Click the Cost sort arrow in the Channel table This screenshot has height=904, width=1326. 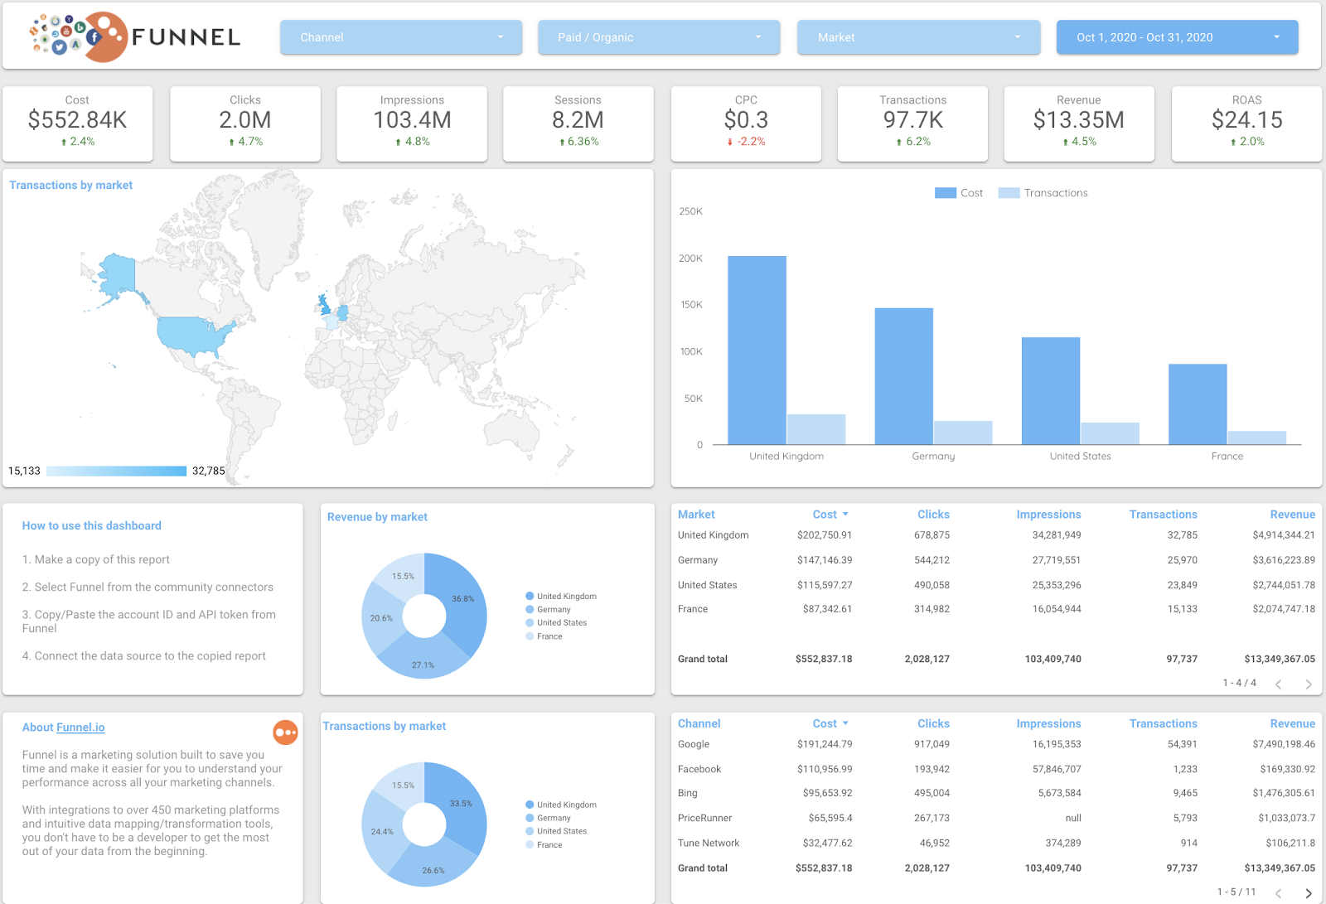pyautogui.click(x=846, y=723)
